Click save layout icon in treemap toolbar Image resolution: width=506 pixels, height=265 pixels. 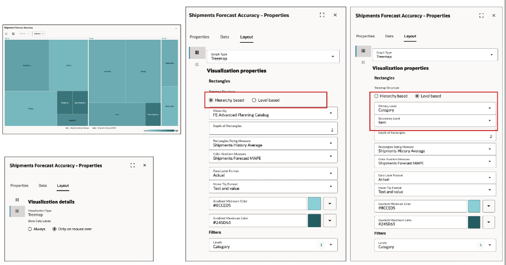pos(13,34)
